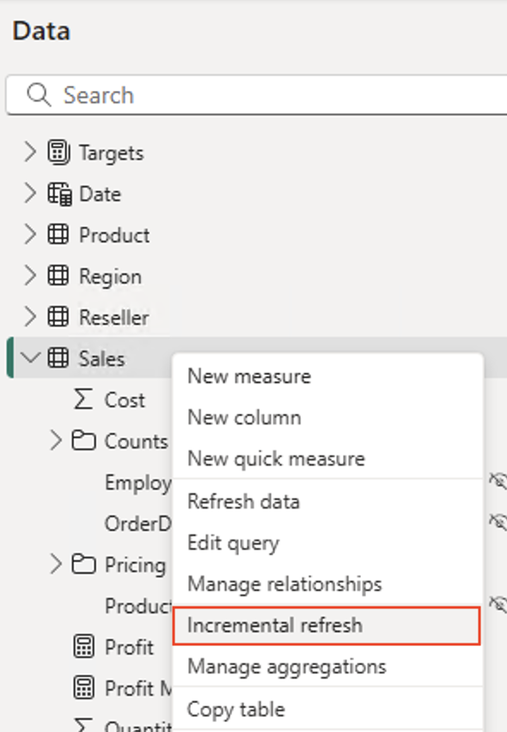Expand the Product table

pos(30,235)
